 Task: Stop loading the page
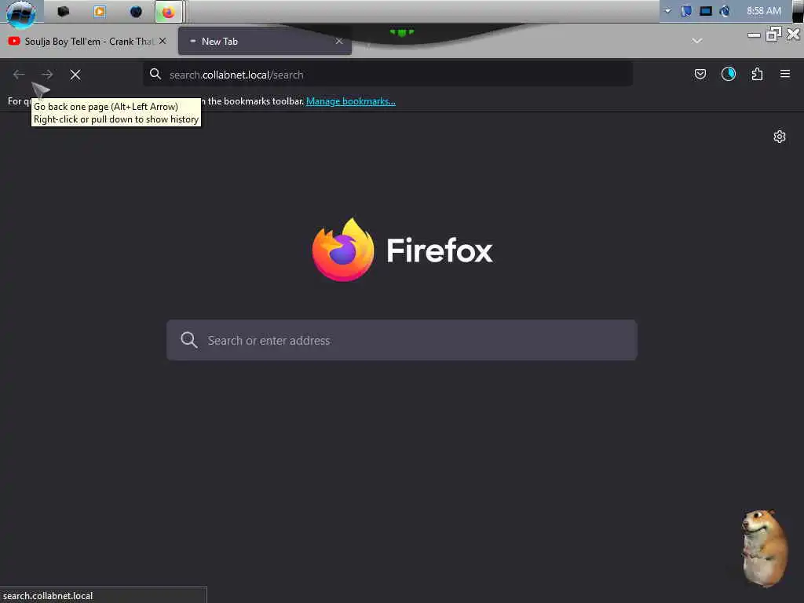75,75
